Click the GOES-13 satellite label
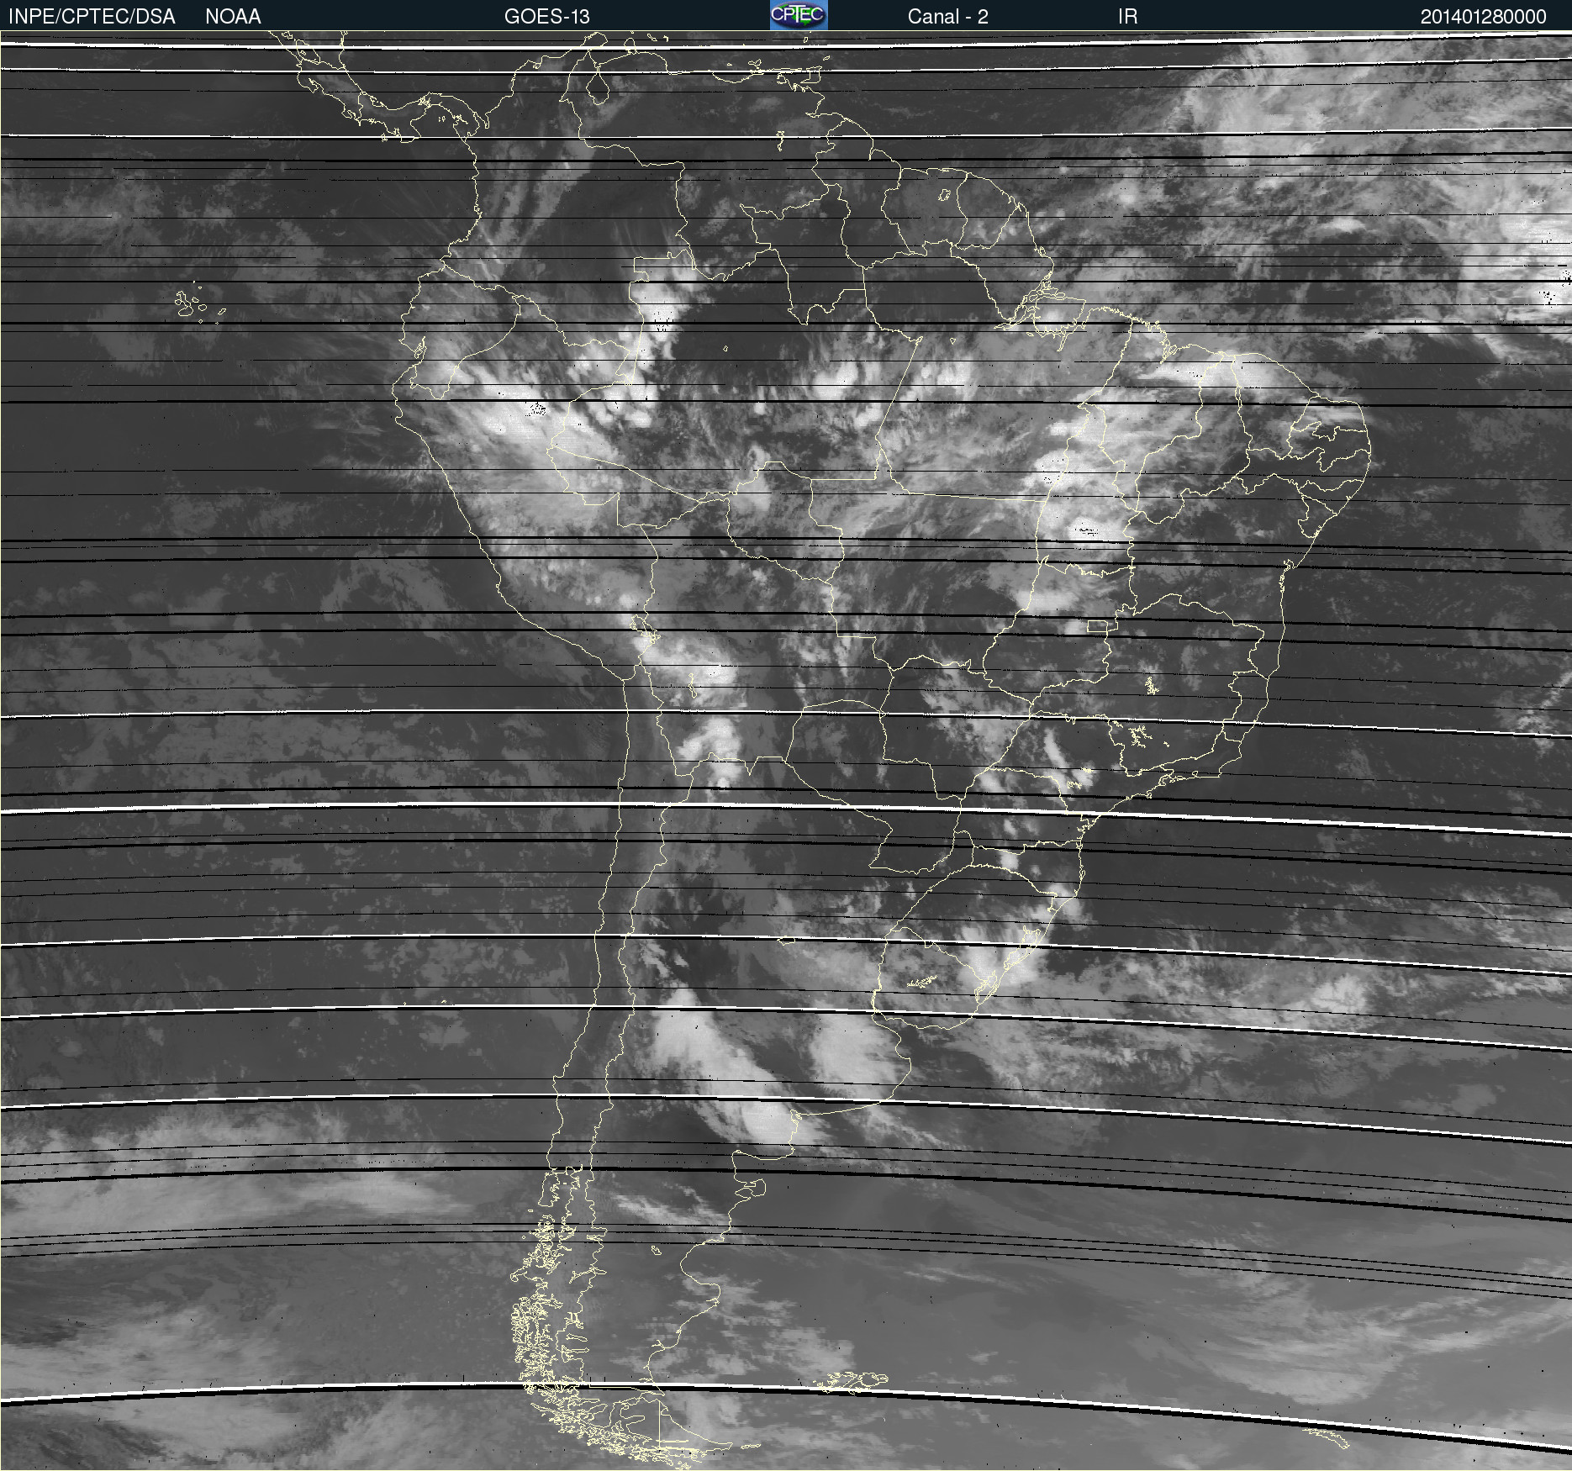The height and width of the screenshot is (1471, 1572). click(547, 17)
